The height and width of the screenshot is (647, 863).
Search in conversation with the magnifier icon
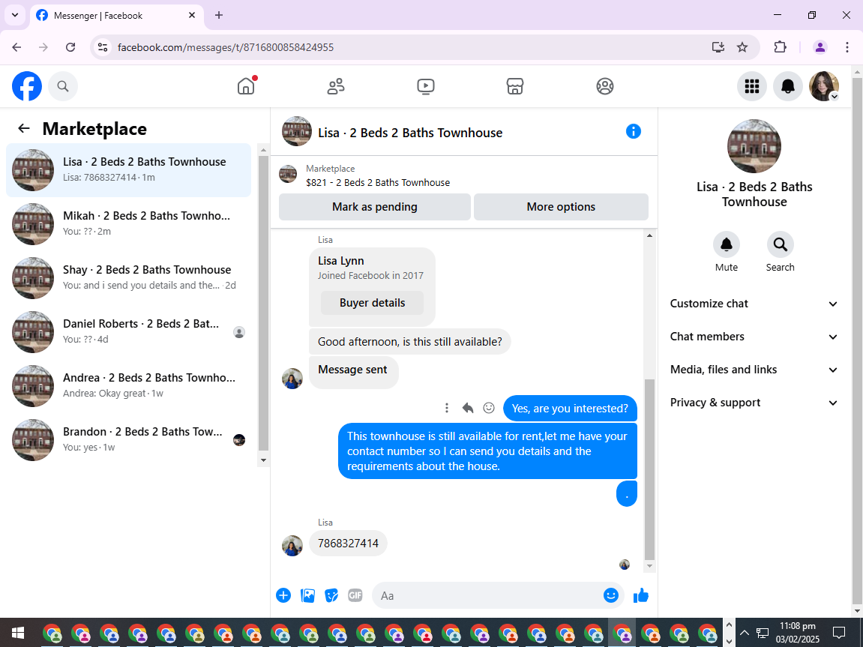(x=780, y=244)
